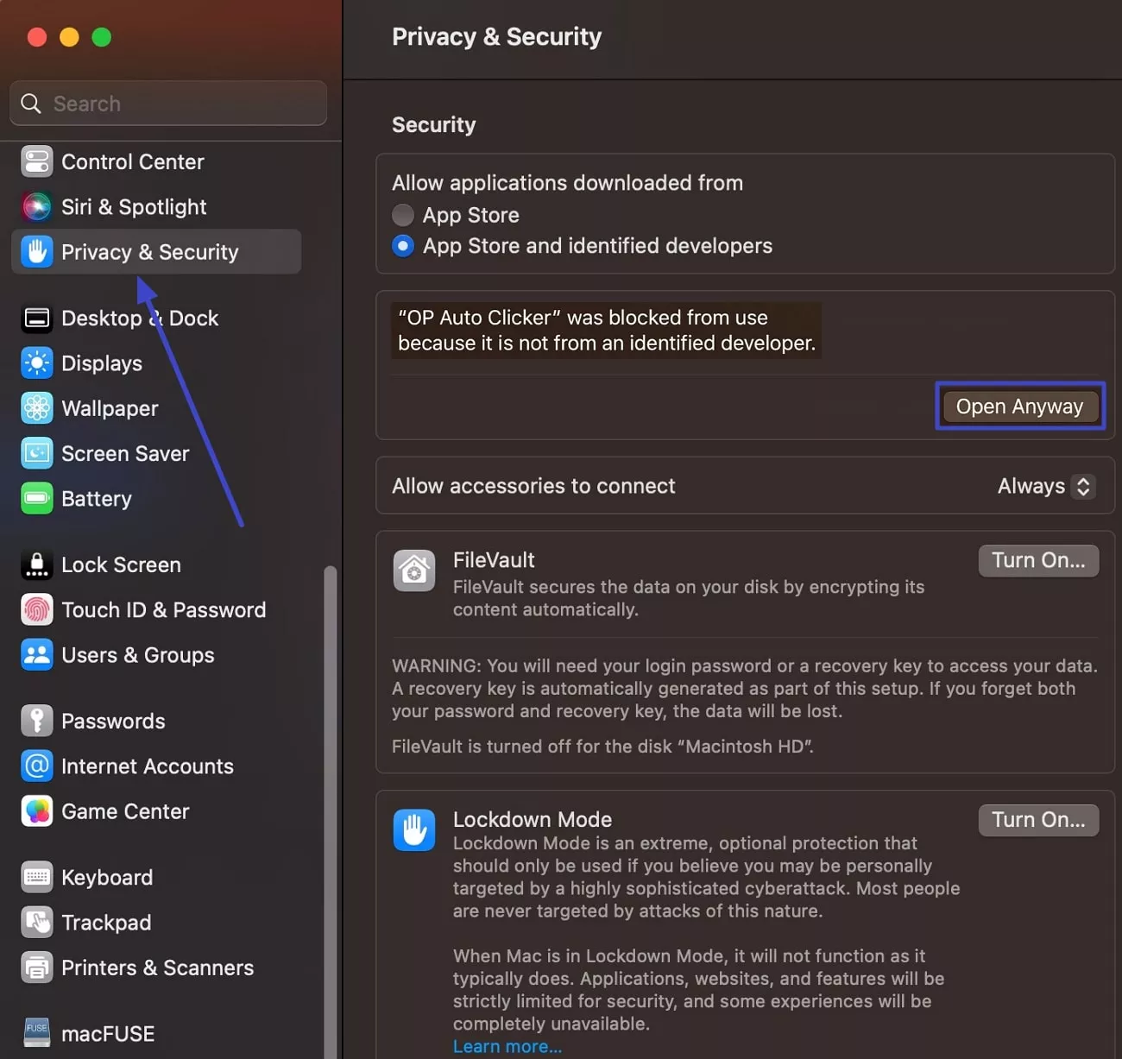Turn on FileVault
1122x1059 pixels.
(x=1038, y=560)
